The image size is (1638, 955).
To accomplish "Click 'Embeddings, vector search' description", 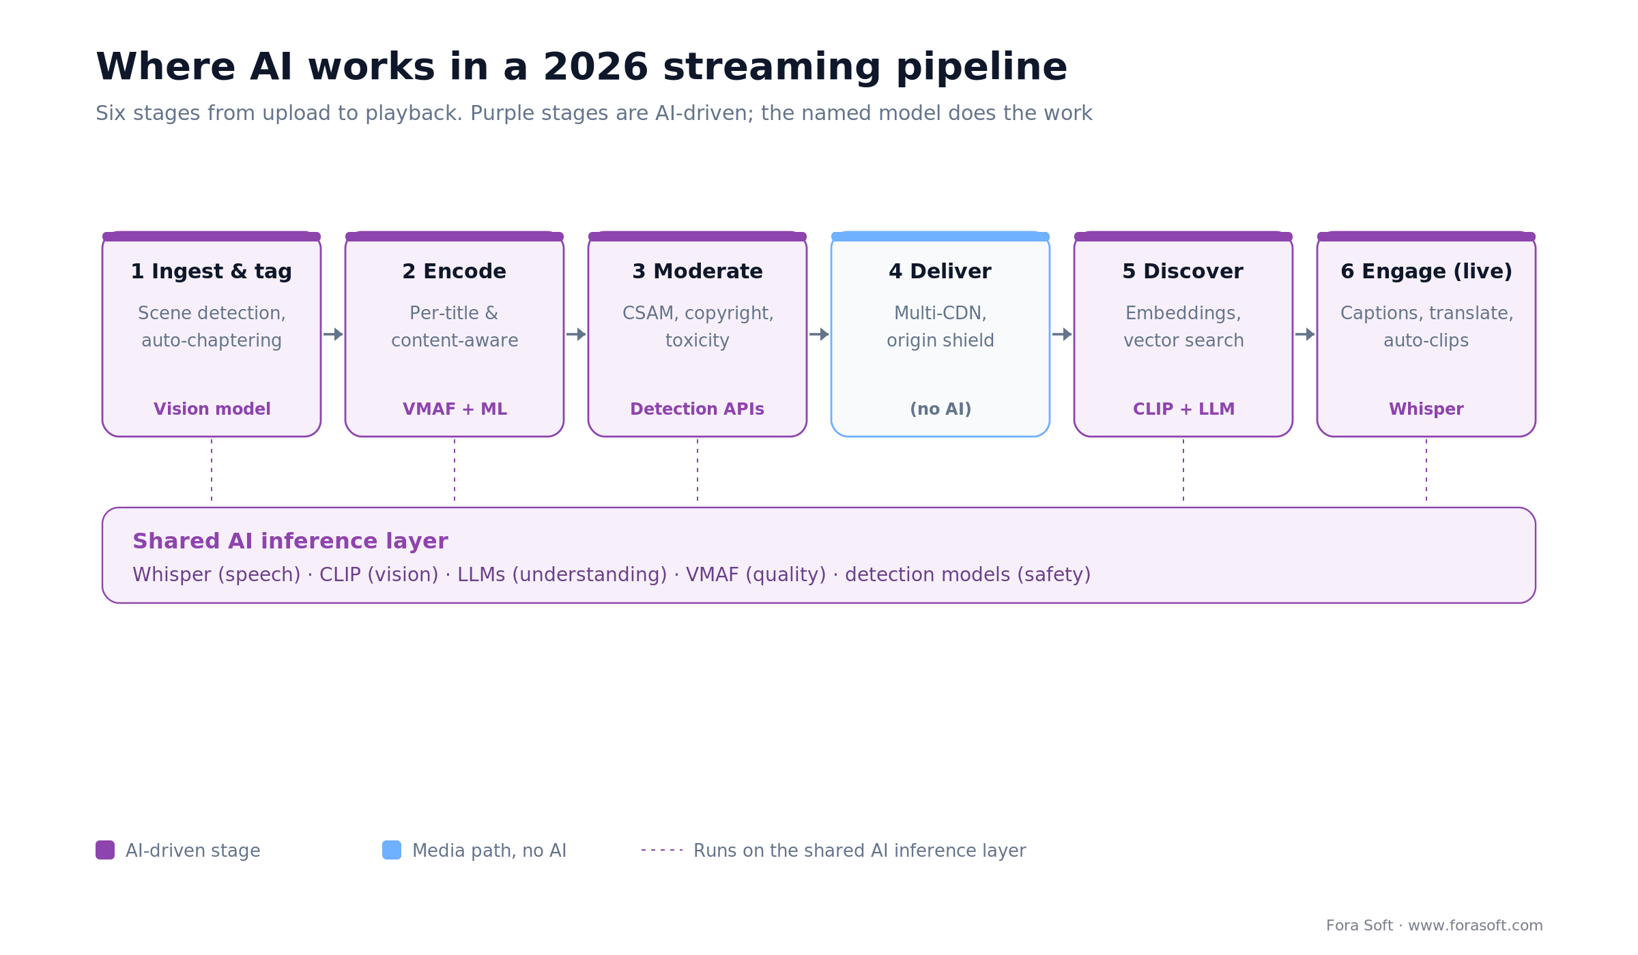I will pos(1183,327).
